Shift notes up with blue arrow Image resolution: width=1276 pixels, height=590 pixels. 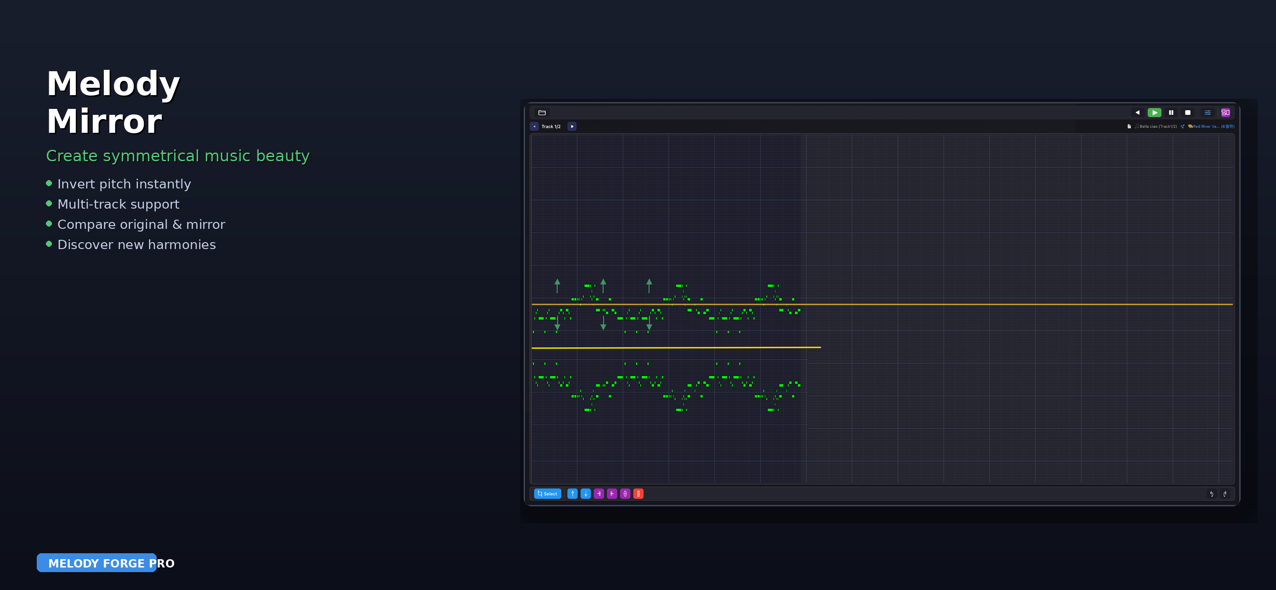coord(572,494)
